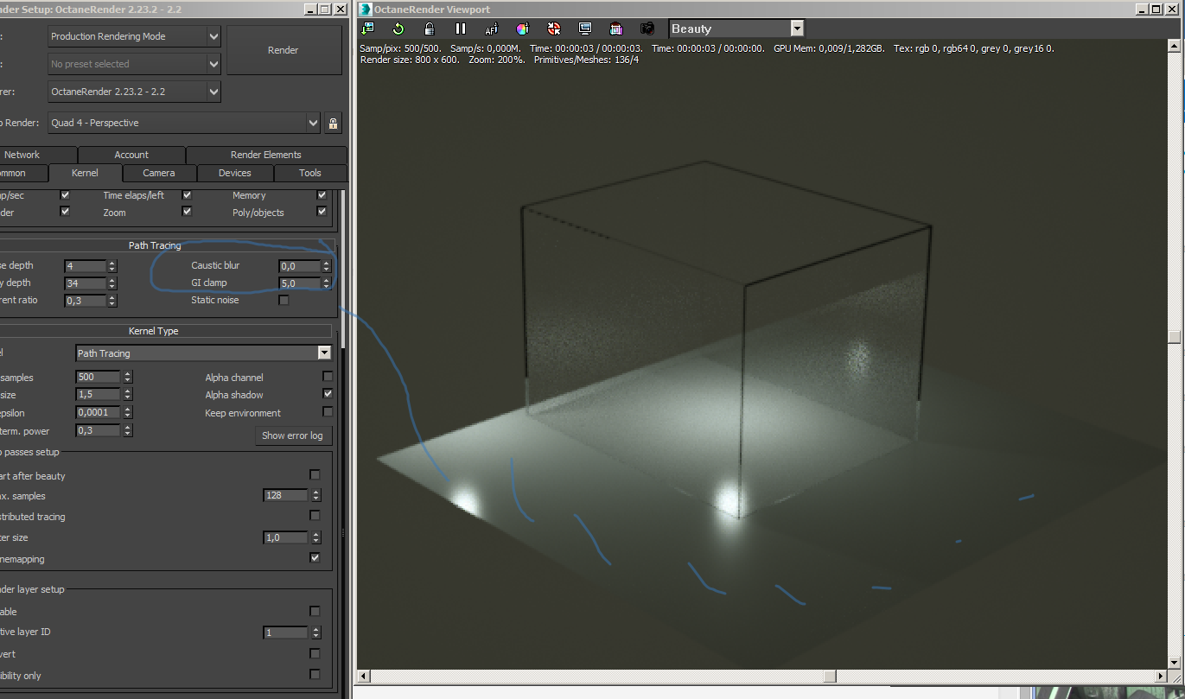Switch to the Camera tab
This screenshot has width=1185, height=699.
click(x=159, y=173)
